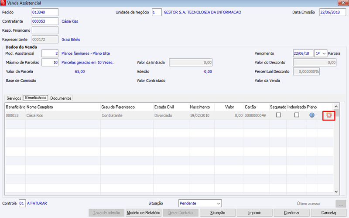Click the Venda Assistencial app icon in title bar

3,3
